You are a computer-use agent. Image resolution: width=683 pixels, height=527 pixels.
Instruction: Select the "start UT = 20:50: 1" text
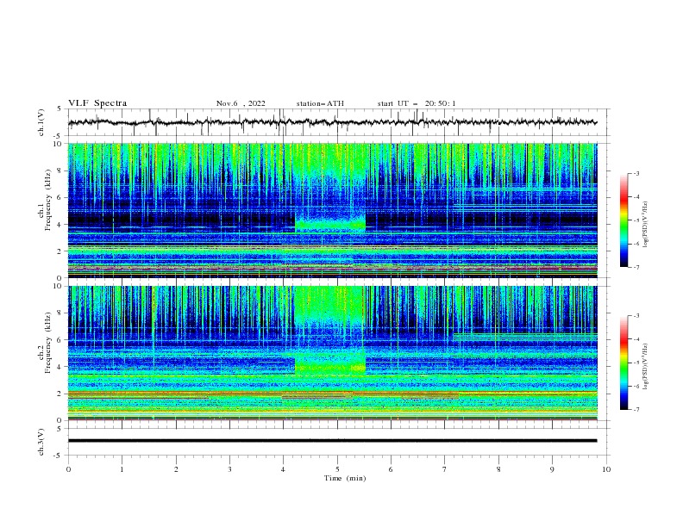(417, 103)
